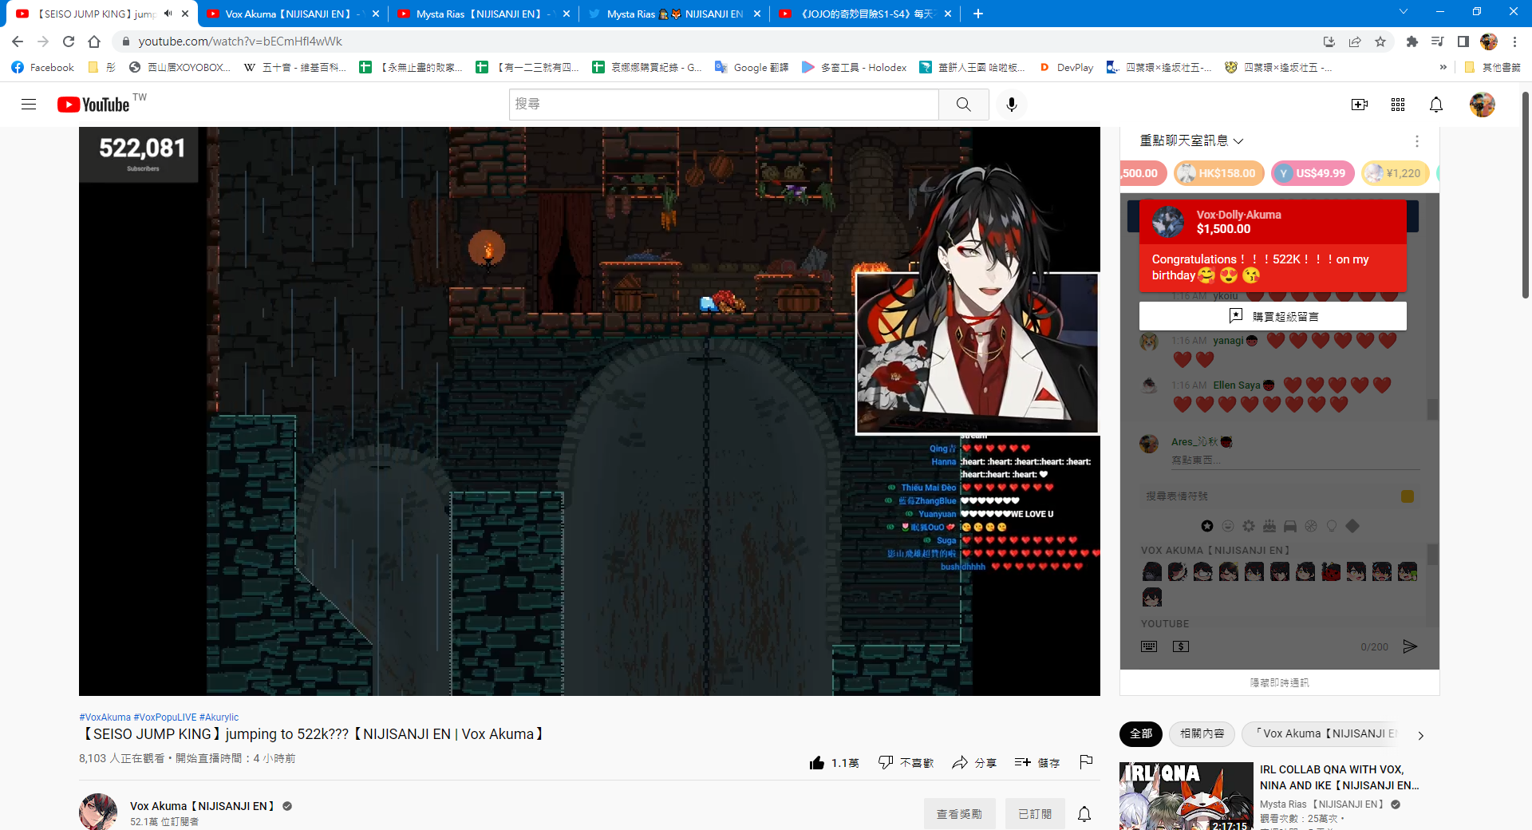Screen dimensions: 1532x830
Task: Select the 相關內容 filter chip
Action: pos(1202,734)
